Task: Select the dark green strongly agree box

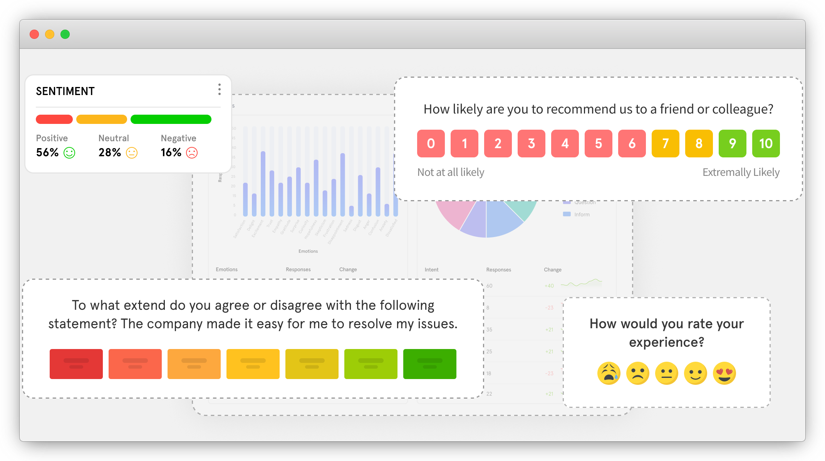Action: 429,364
